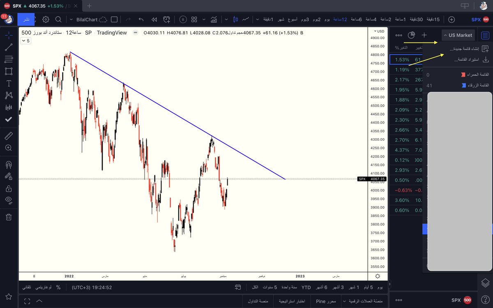Click the favorites star icon bottom-left
The height and width of the screenshot is (308, 493).
coord(9,297)
